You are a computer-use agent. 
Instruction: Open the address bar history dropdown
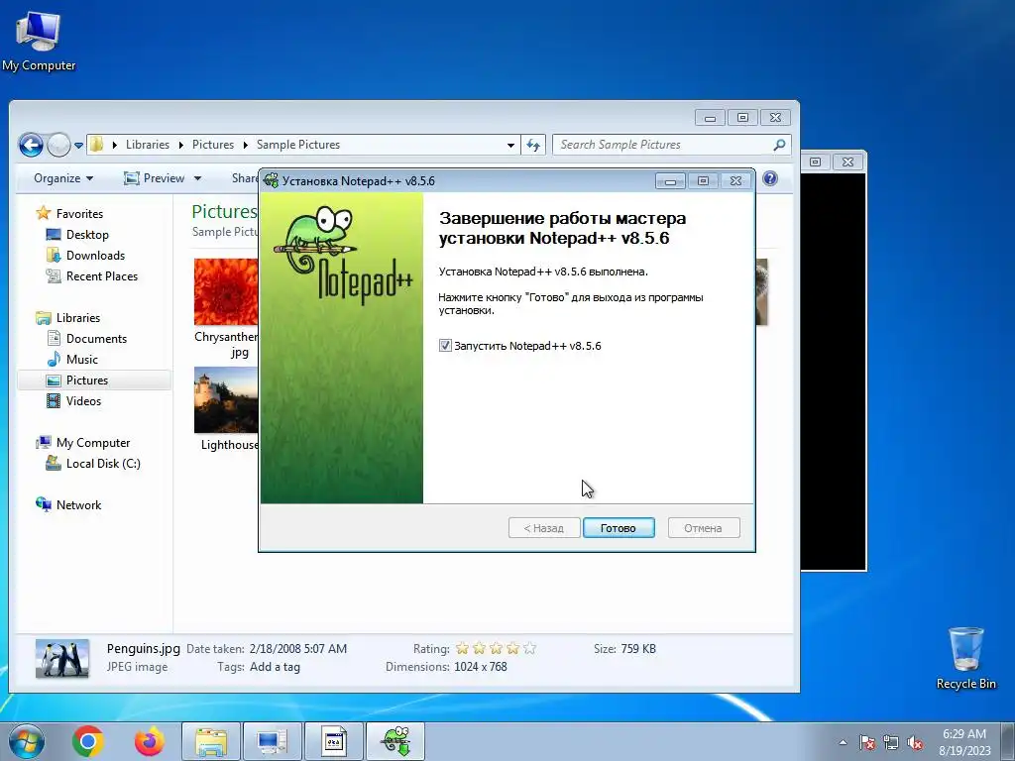510,145
